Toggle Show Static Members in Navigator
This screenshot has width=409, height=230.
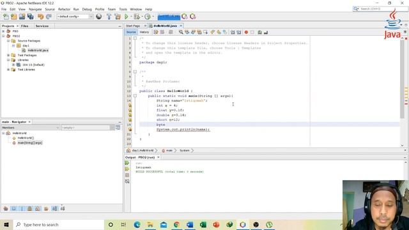click(22, 209)
